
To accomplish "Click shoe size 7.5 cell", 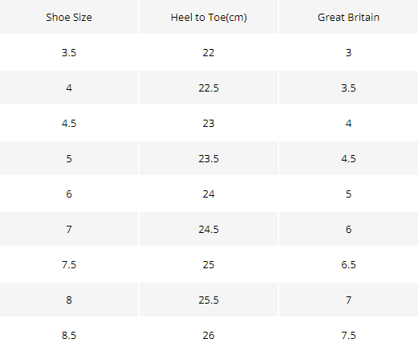I will pyautogui.click(x=69, y=264).
